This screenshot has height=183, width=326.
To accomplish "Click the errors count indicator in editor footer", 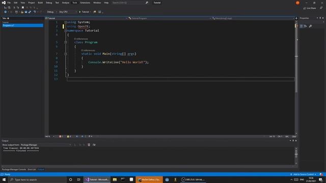I will pos(61,136).
